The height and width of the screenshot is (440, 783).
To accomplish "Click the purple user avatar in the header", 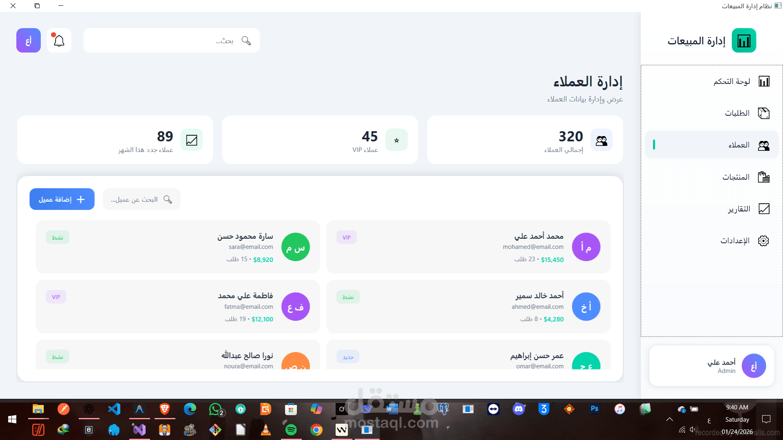I will [x=29, y=40].
